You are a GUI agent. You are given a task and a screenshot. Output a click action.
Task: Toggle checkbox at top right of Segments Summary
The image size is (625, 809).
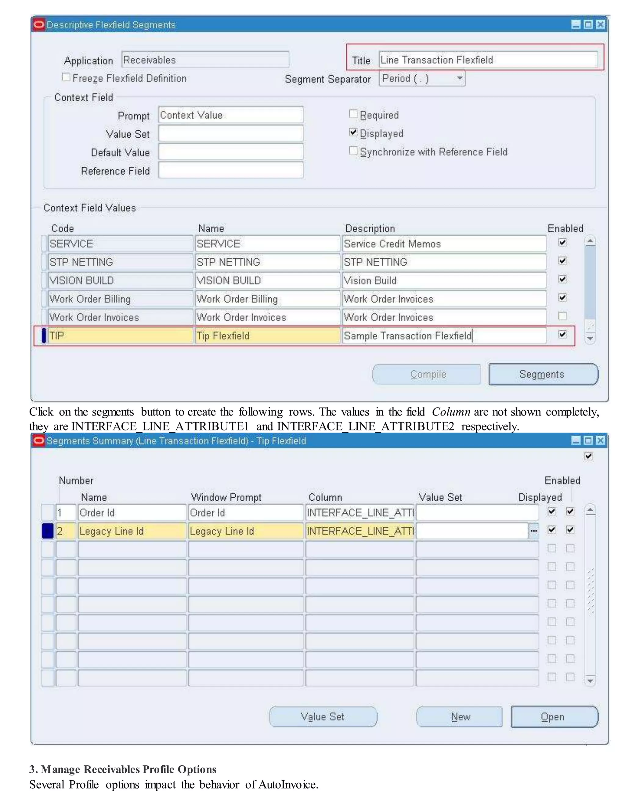(x=588, y=456)
